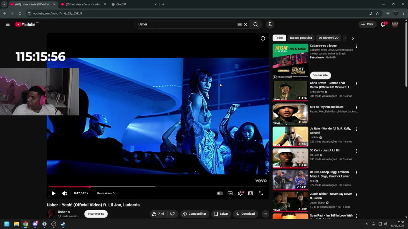Subscribe with Inscrever-se button
This screenshot has width=408, height=229.
(x=96, y=214)
